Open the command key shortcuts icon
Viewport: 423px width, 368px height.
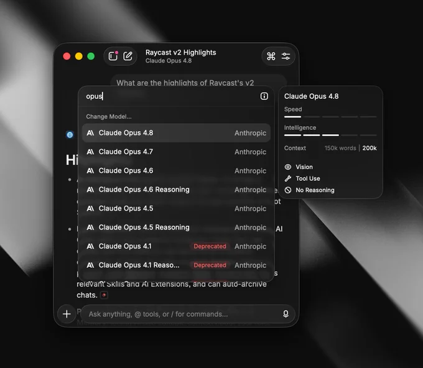pyautogui.click(x=271, y=56)
